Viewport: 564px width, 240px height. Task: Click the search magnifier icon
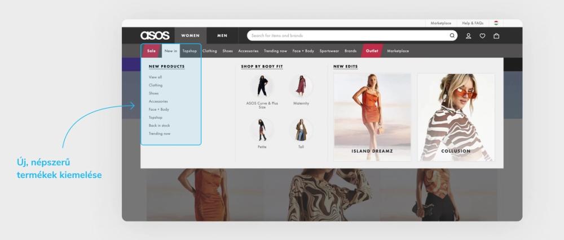452,35
